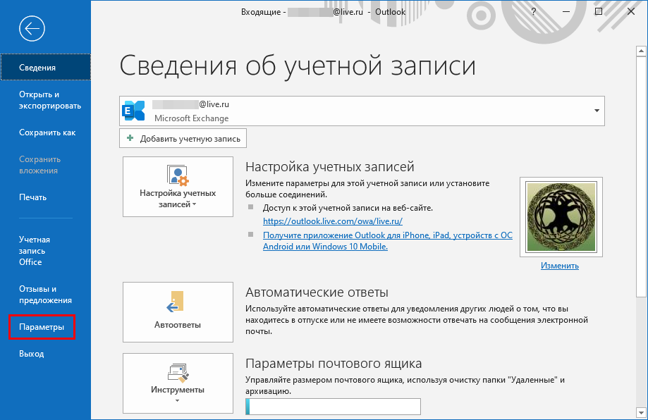Click Добавить учетную запись button
Image resolution: width=648 pixels, height=420 pixels.
click(183, 138)
